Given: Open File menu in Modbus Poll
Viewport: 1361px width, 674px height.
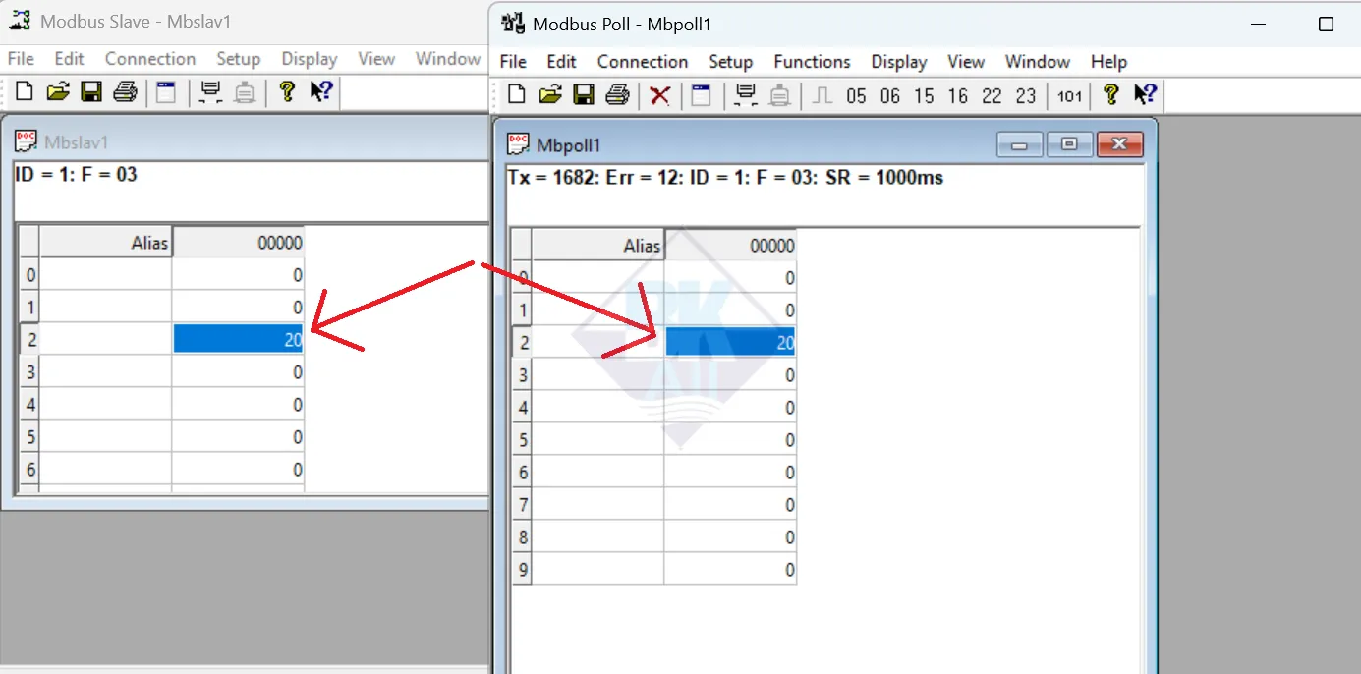Looking at the screenshot, I should pos(513,62).
